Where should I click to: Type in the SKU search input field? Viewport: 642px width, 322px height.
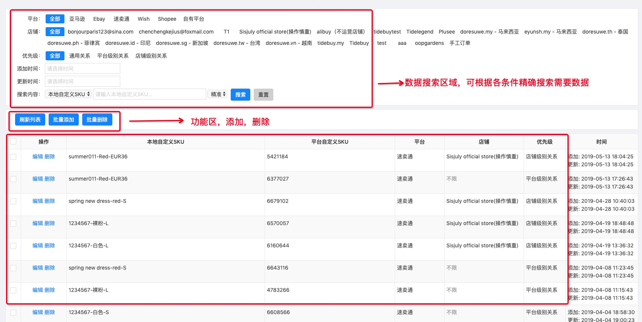coord(150,94)
